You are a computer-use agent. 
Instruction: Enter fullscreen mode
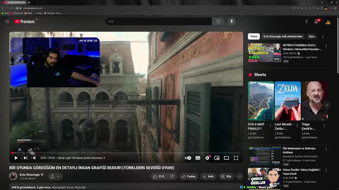coord(236,158)
